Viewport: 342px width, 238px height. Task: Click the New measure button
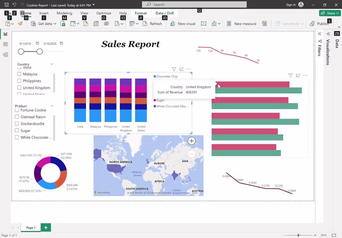pos(242,24)
